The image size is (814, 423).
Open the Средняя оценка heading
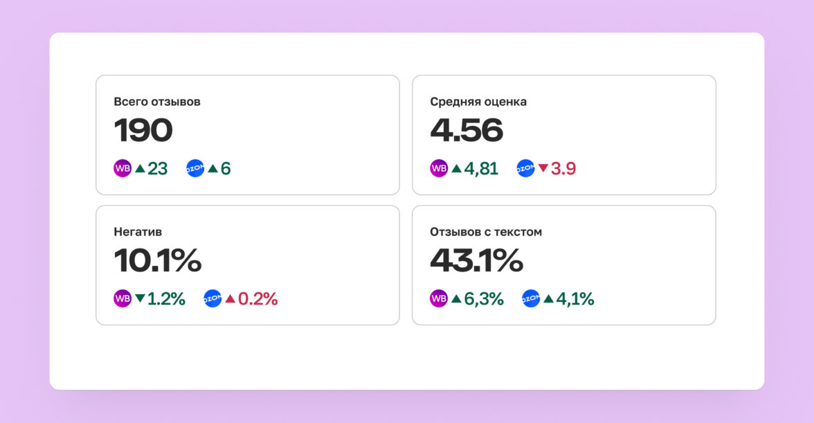tap(478, 102)
